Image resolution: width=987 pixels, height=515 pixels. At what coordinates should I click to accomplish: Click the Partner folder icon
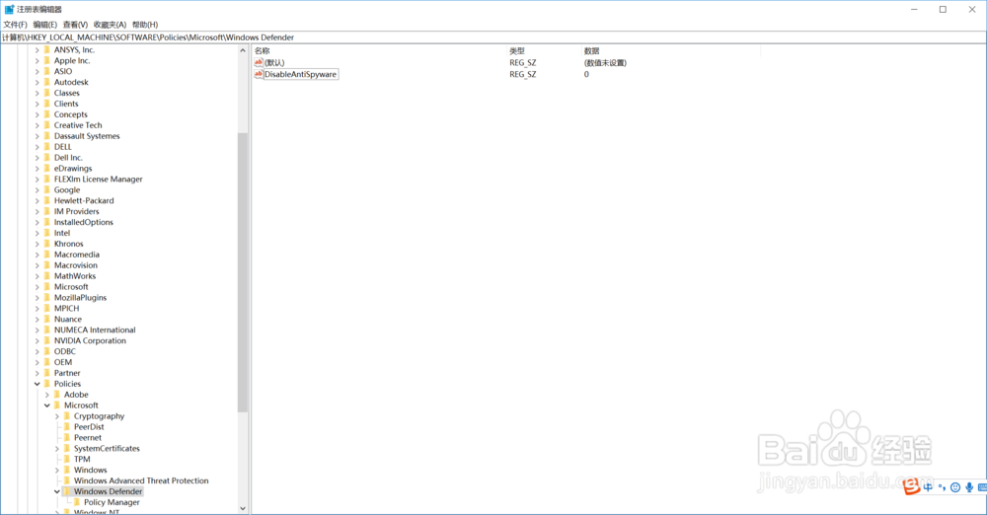tap(47, 373)
